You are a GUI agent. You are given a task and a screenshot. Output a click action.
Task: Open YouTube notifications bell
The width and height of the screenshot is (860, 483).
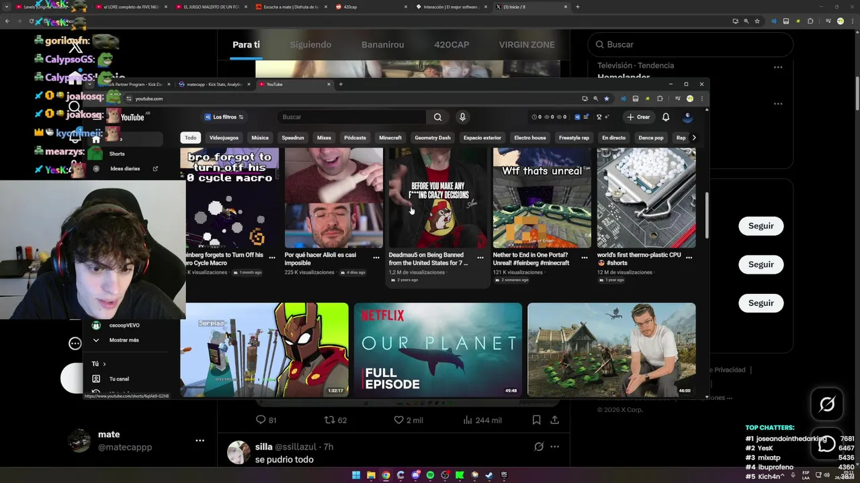(666, 117)
